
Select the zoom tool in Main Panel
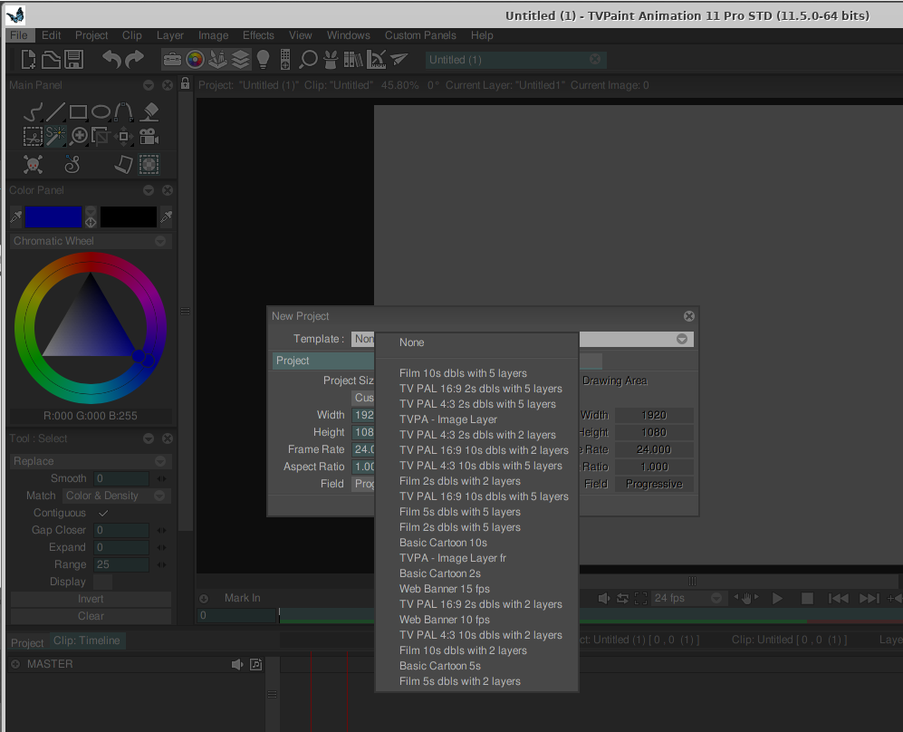[x=79, y=137]
